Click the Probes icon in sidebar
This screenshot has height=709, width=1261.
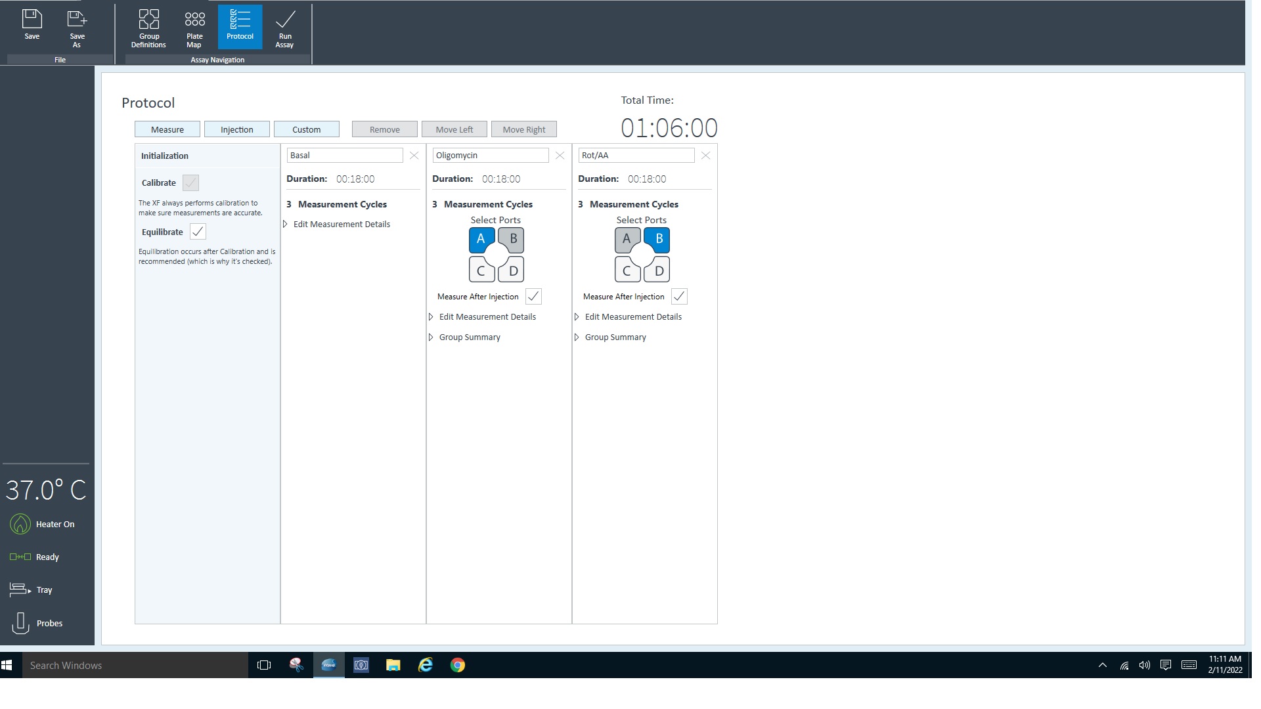(21, 623)
